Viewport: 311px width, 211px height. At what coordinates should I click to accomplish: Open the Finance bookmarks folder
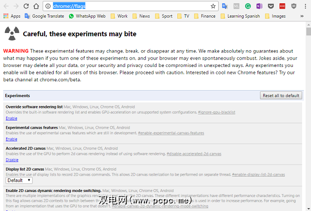point(205,16)
